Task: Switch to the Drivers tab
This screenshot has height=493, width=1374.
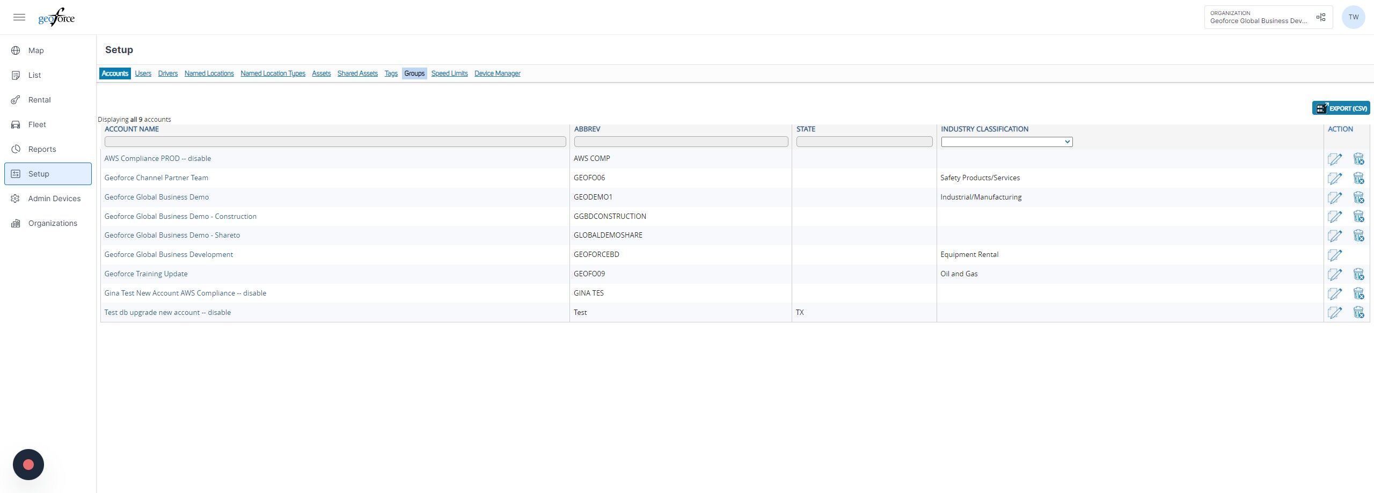Action: click(167, 73)
